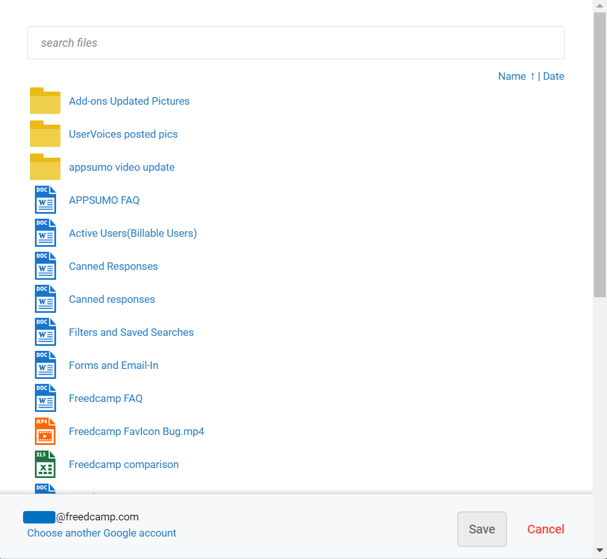This screenshot has height=559, width=607.
Task: Select the capitalized Canned Responses file
Action: 113,266
